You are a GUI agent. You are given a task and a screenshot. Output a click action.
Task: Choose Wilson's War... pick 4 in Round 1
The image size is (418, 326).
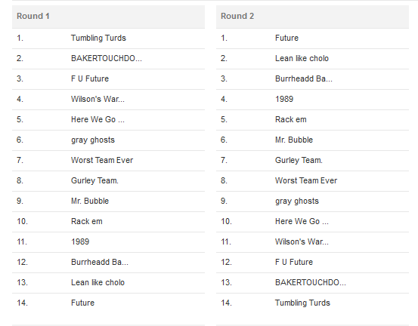pos(98,99)
